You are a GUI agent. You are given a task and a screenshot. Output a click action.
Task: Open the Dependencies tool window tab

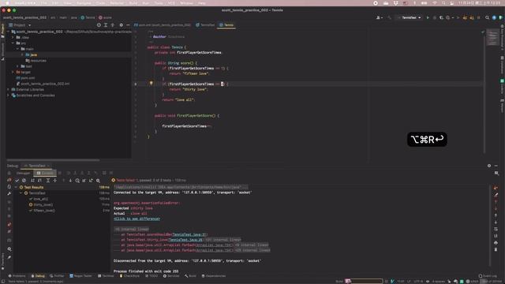[x=214, y=276]
